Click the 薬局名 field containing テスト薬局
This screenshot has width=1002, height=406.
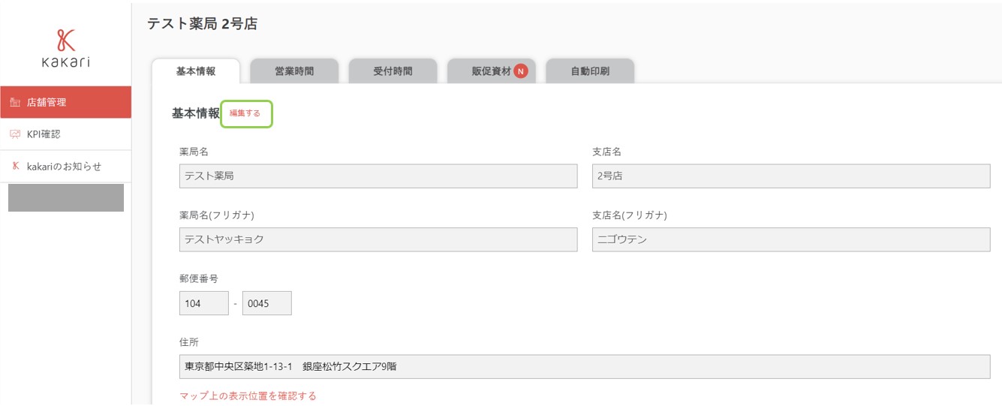tap(378, 176)
